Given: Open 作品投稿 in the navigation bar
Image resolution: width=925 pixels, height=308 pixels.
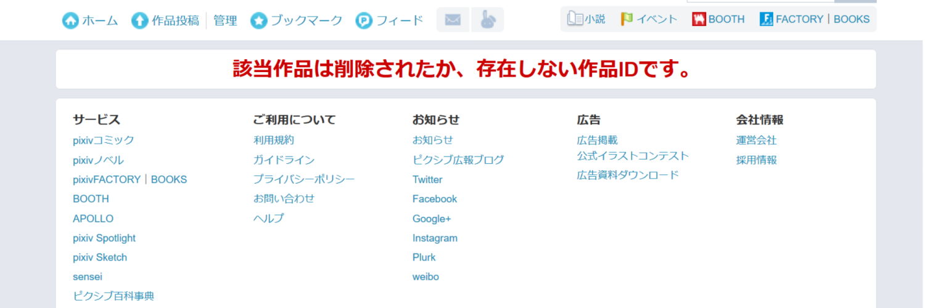Looking at the screenshot, I should coord(176,20).
